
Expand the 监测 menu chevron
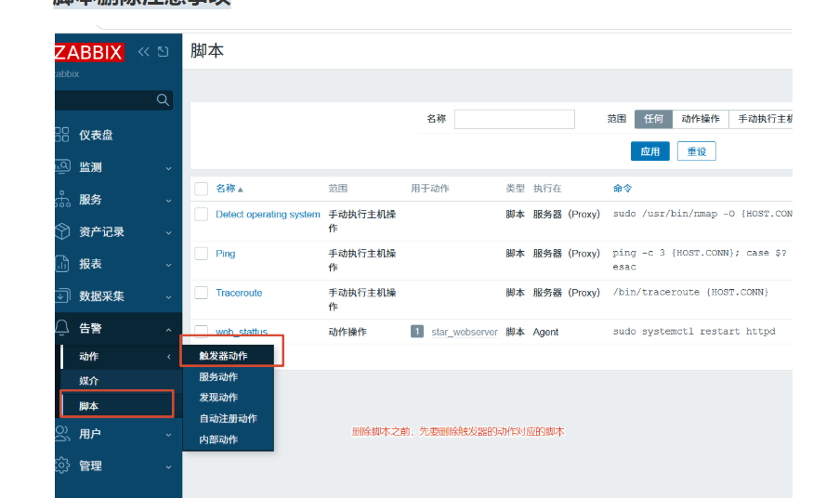[168, 169]
